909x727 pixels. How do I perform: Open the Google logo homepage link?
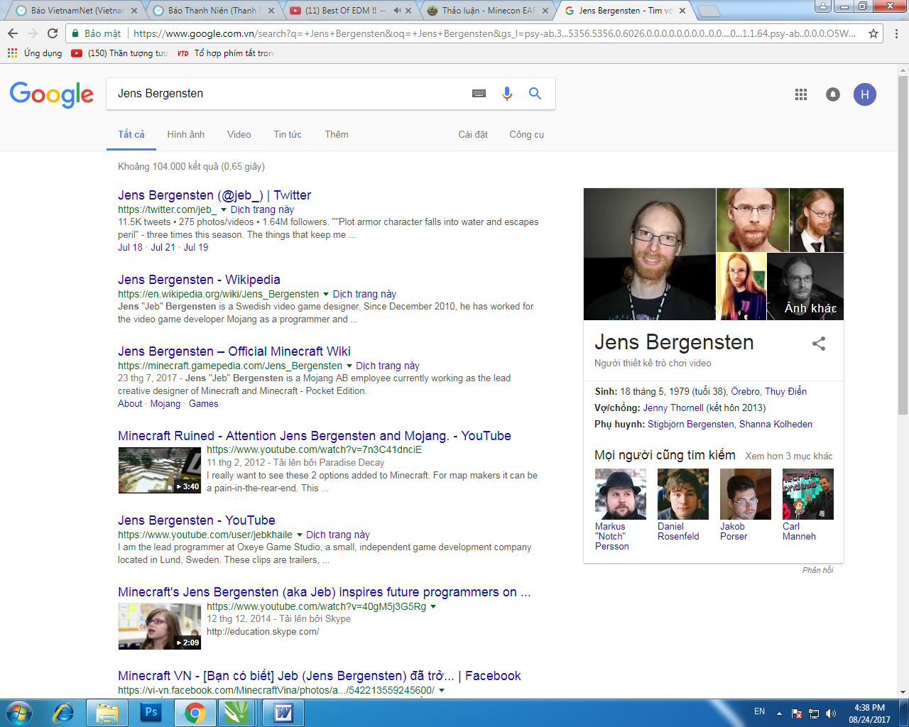[x=52, y=94]
